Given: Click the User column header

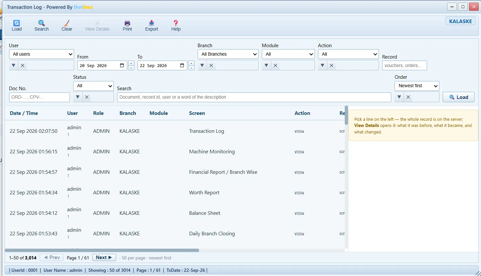Looking at the screenshot, I should click(x=72, y=113).
